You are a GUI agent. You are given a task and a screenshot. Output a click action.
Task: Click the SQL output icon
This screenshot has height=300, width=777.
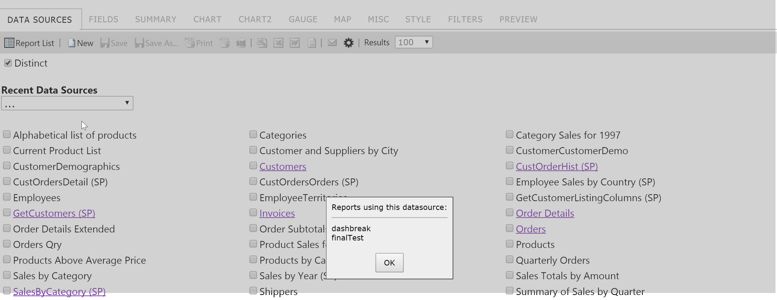(241, 43)
